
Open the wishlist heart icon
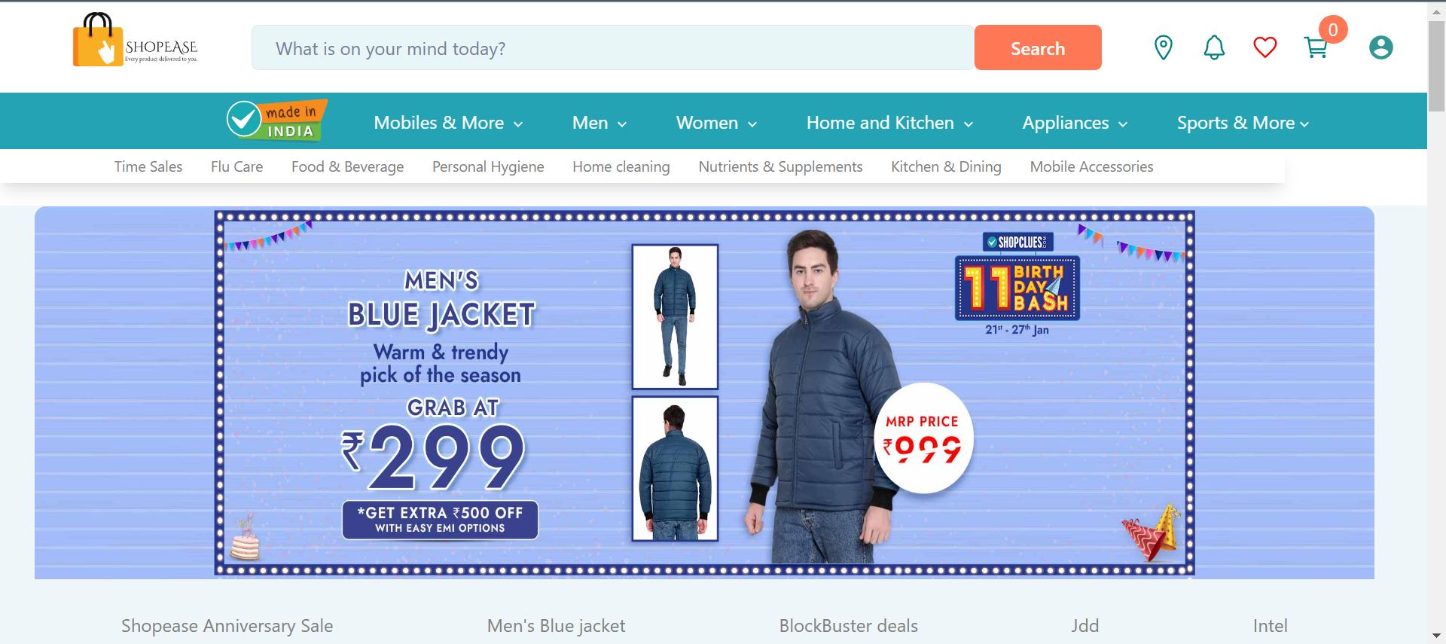(1265, 47)
